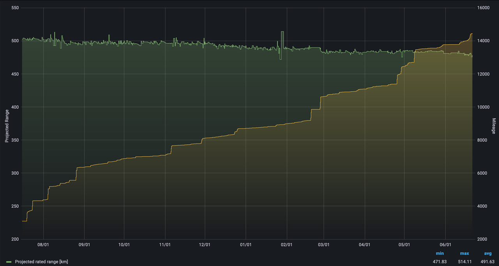Select the max value 514.11

[464, 262]
